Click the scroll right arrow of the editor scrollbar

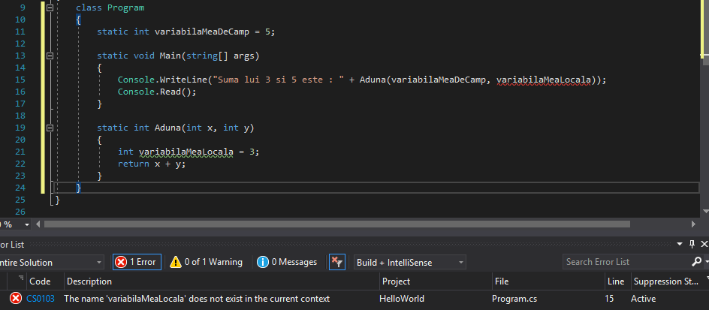(x=692, y=224)
